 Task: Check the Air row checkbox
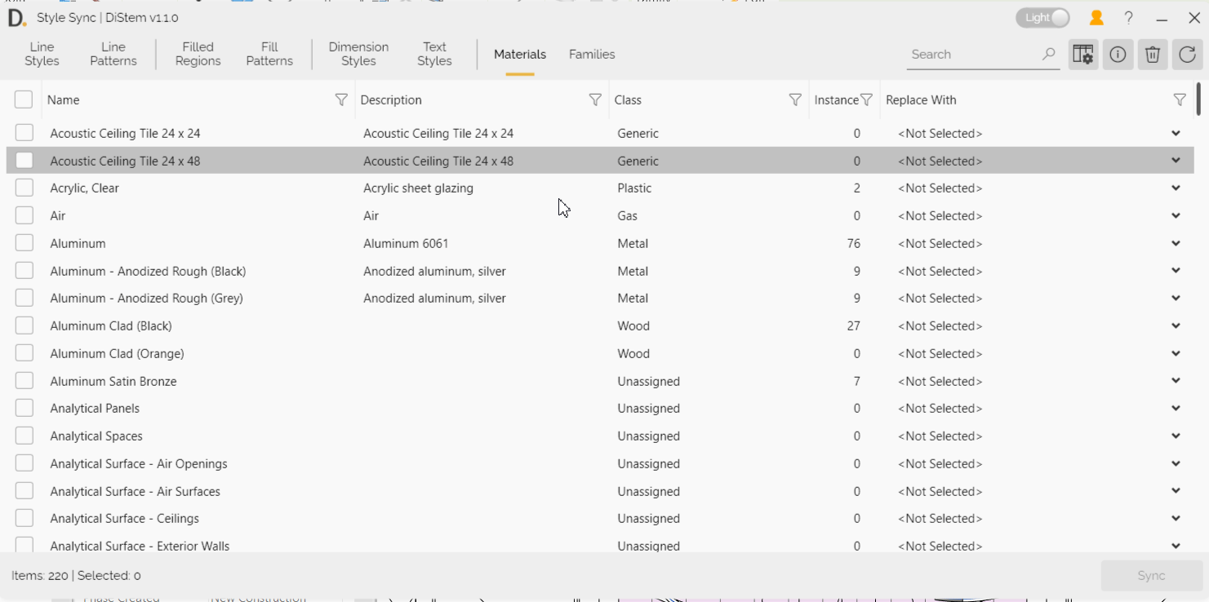coord(24,215)
